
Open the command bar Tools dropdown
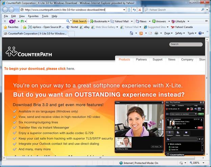(x=192, y=33)
